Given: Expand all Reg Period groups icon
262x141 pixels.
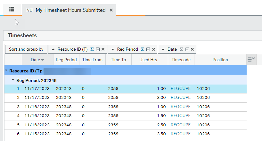Looking at the screenshot, I should tap(148, 49).
